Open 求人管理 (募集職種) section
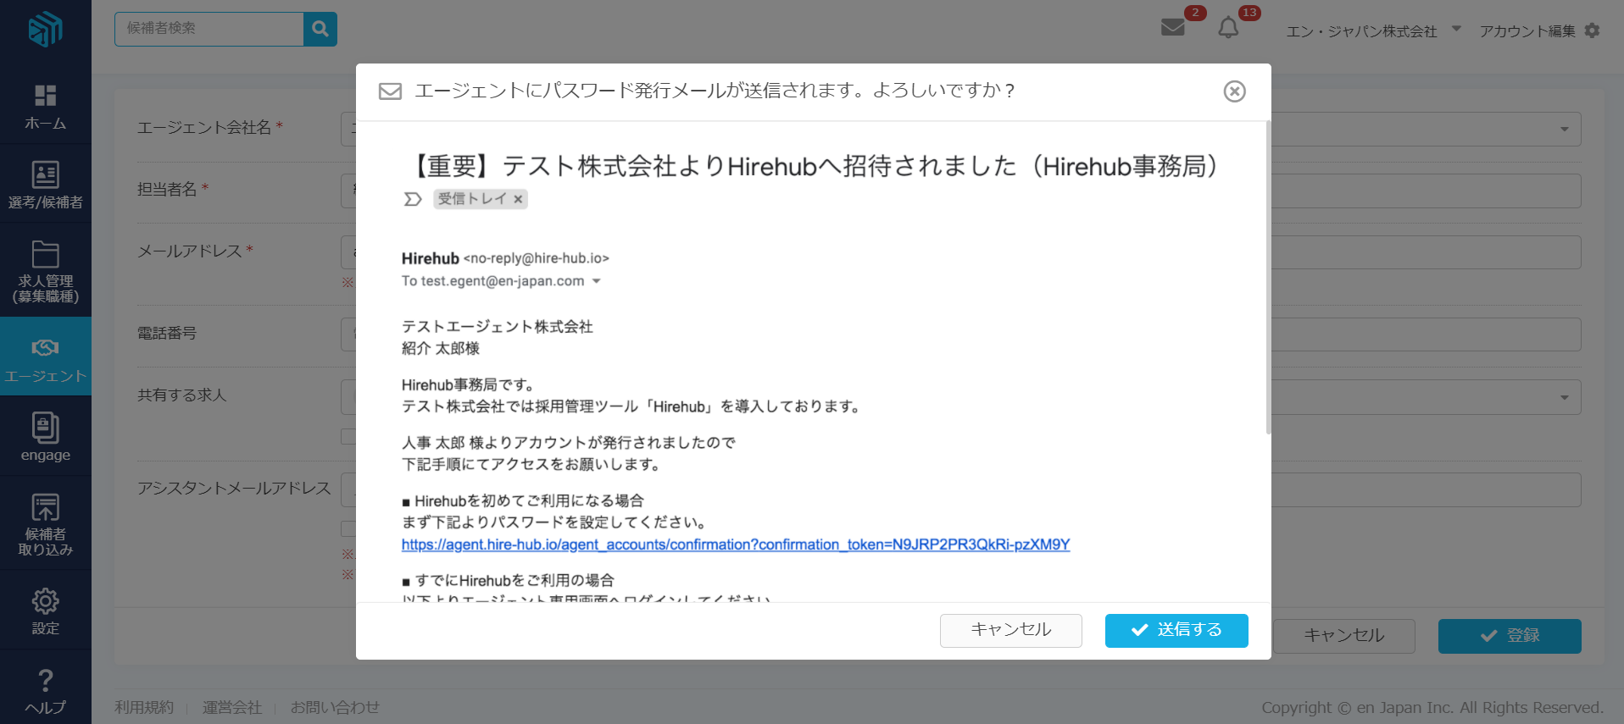1624x724 pixels. pos(45,271)
